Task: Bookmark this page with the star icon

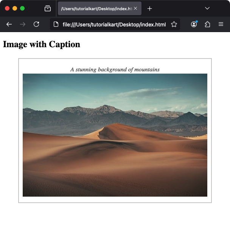Action: tap(174, 24)
